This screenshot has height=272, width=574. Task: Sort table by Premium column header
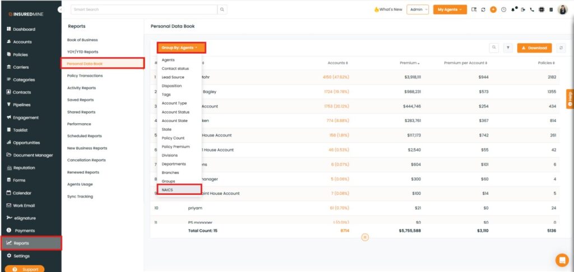410,63
